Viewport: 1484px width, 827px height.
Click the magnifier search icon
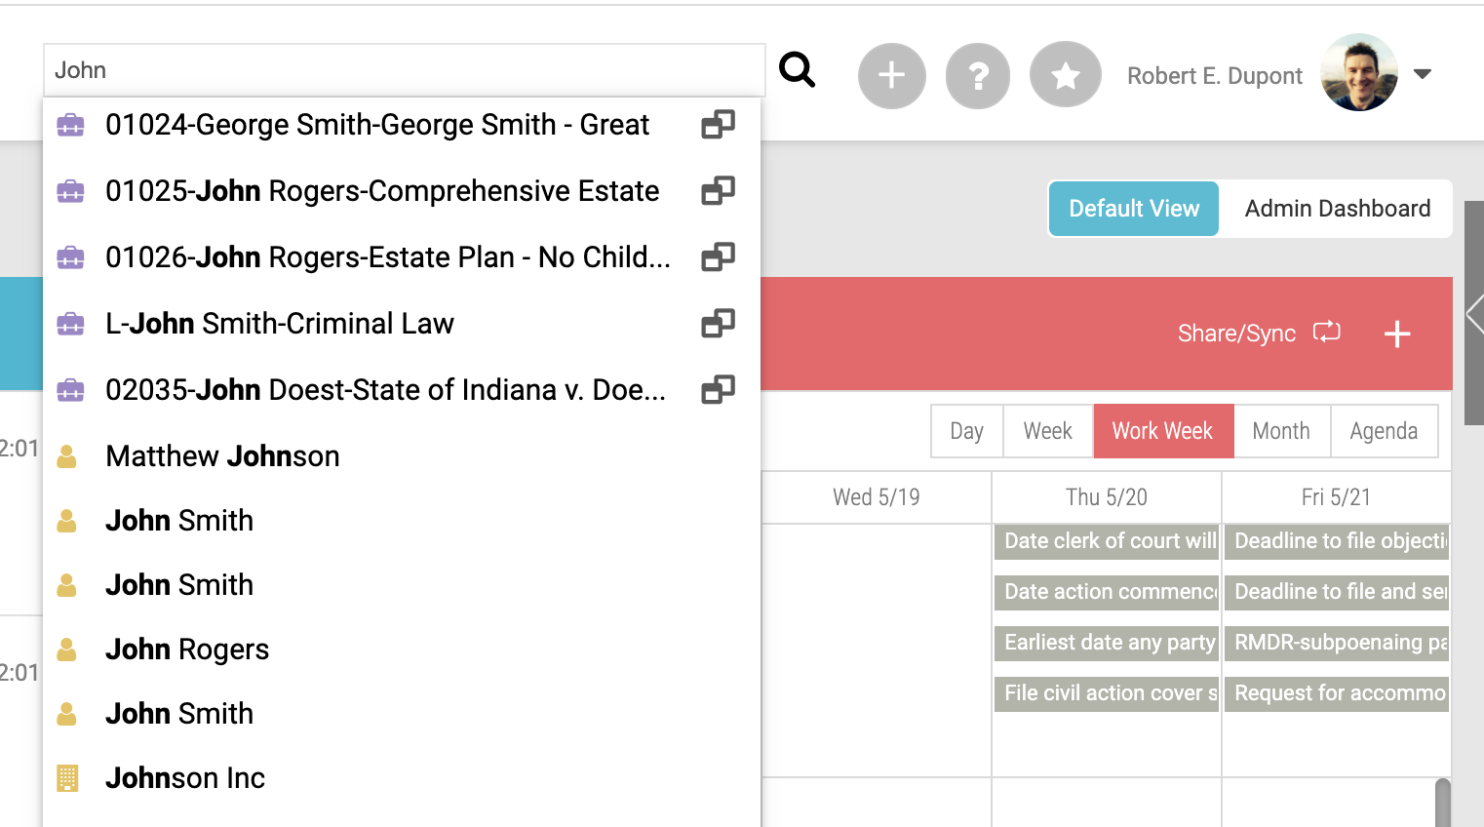tap(797, 70)
